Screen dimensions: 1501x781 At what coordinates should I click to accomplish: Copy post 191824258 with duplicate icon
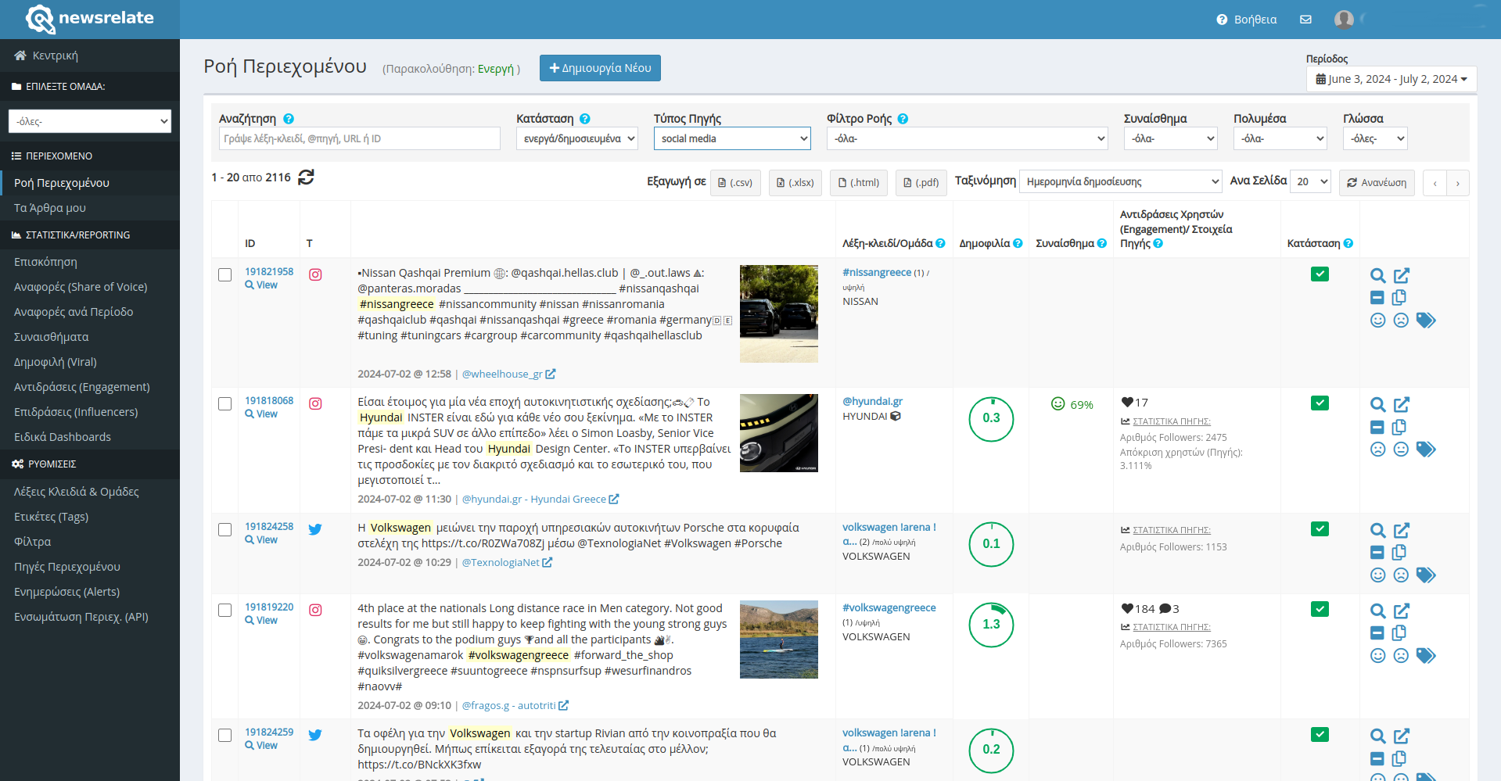point(1399,552)
